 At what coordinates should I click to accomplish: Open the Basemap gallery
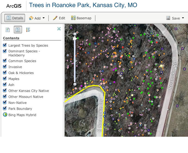tap(81, 18)
